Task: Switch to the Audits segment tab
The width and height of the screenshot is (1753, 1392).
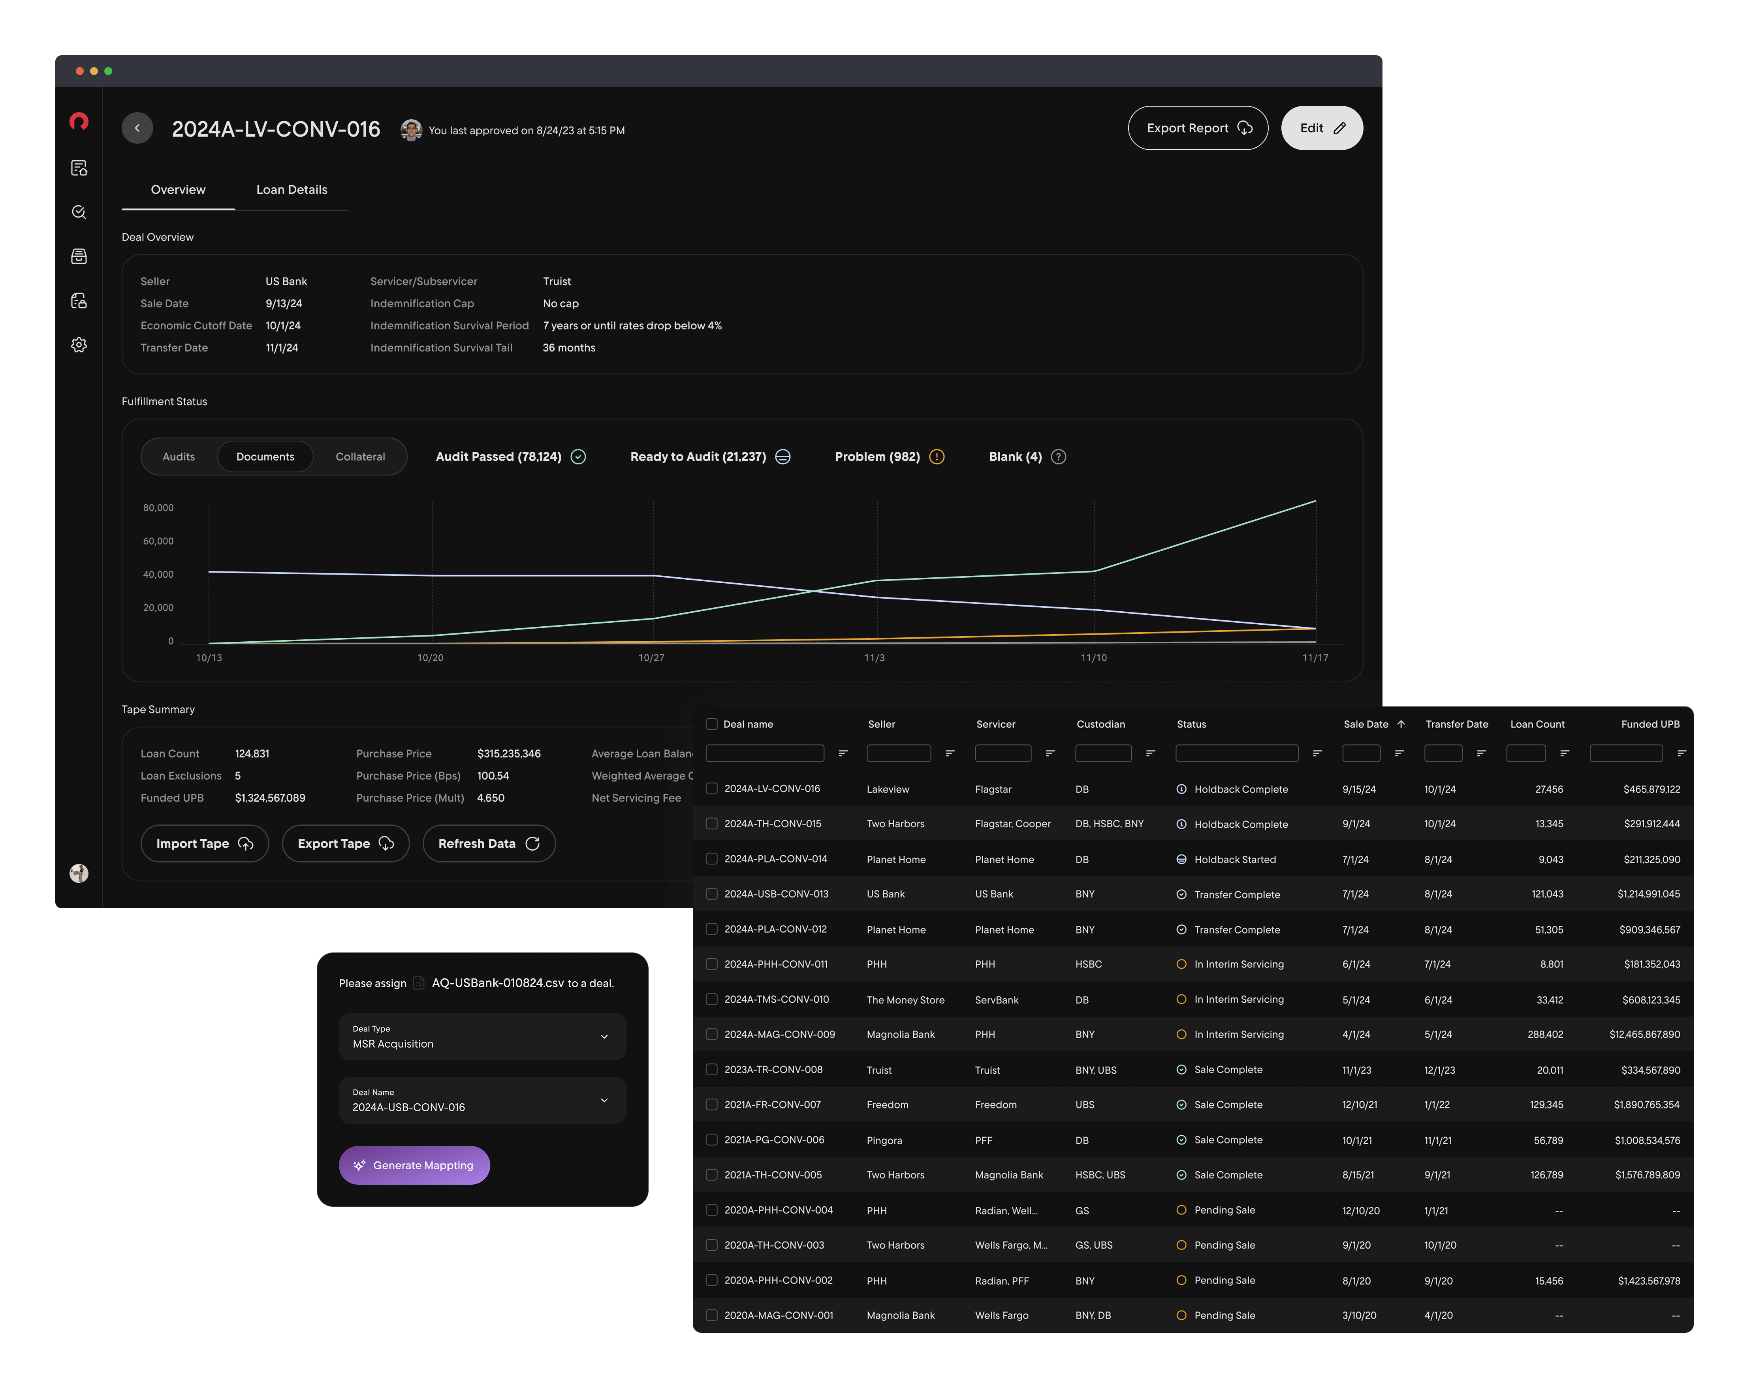Action: click(x=179, y=457)
